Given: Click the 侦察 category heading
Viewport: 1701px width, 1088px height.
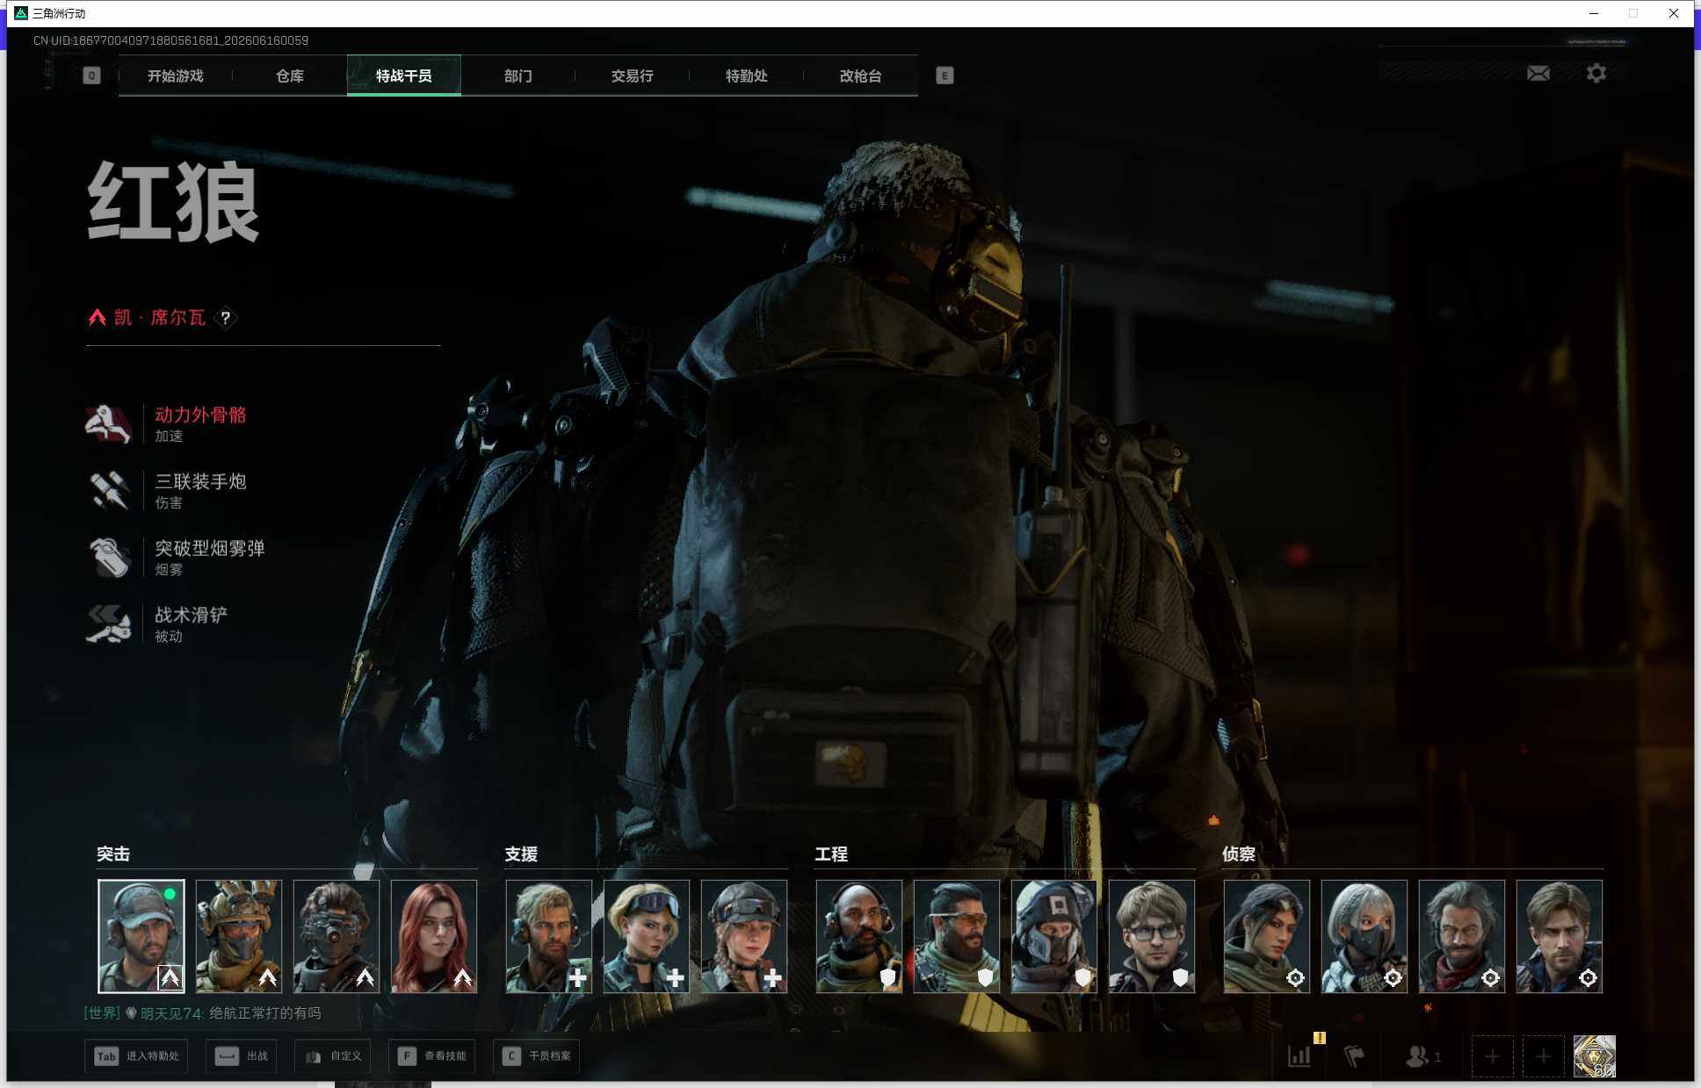Looking at the screenshot, I should (x=1239, y=854).
